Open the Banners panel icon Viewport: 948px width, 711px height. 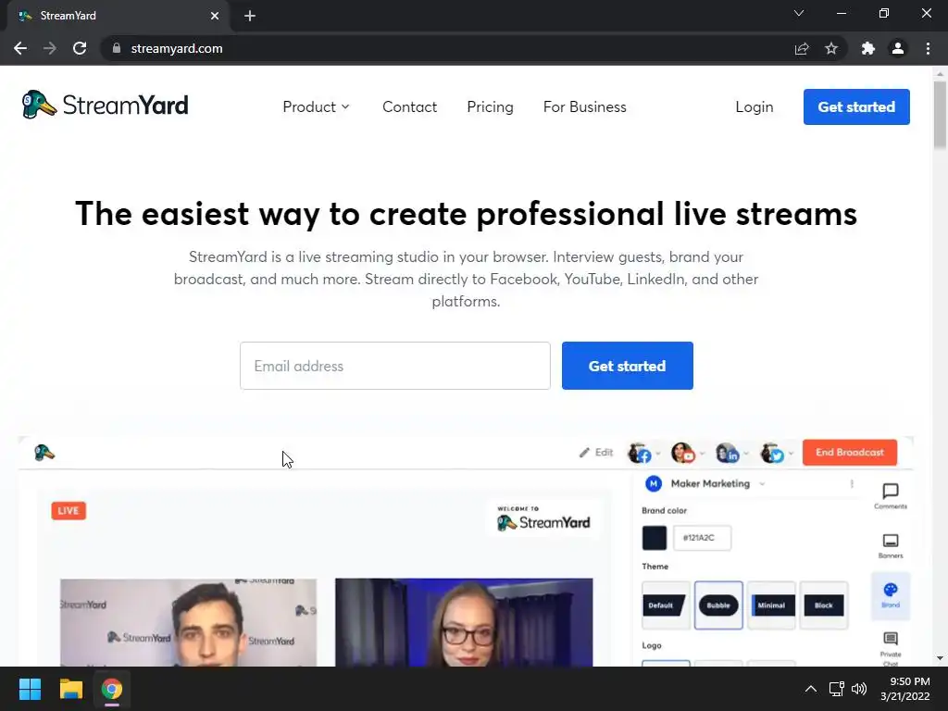(891, 545)
